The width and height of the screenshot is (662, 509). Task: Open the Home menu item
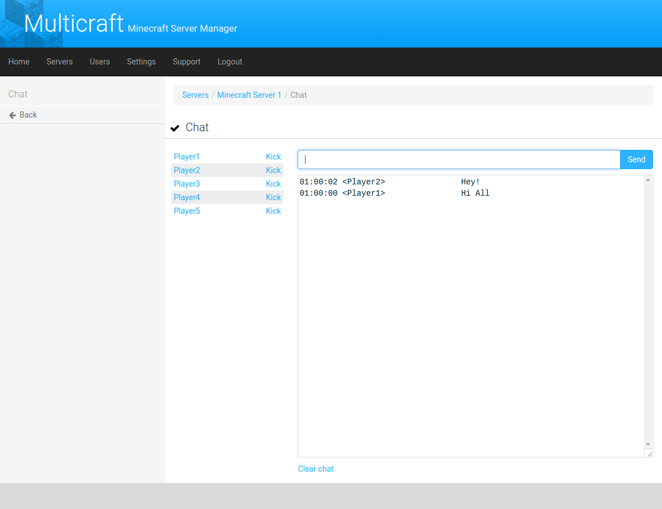pyautogui.click(x=19, y=62)
